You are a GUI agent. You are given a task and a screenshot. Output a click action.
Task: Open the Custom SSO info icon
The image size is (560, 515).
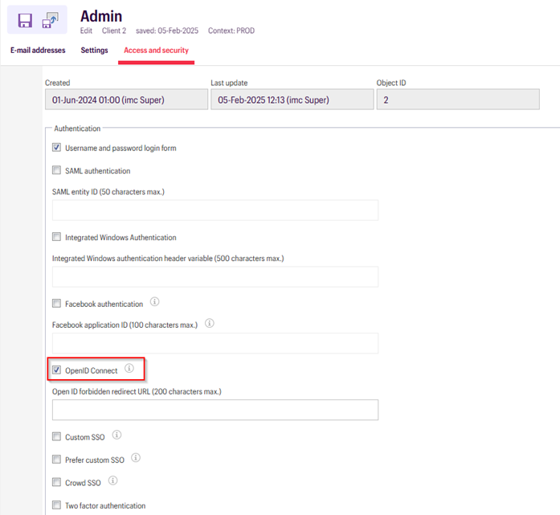point(116,435)
